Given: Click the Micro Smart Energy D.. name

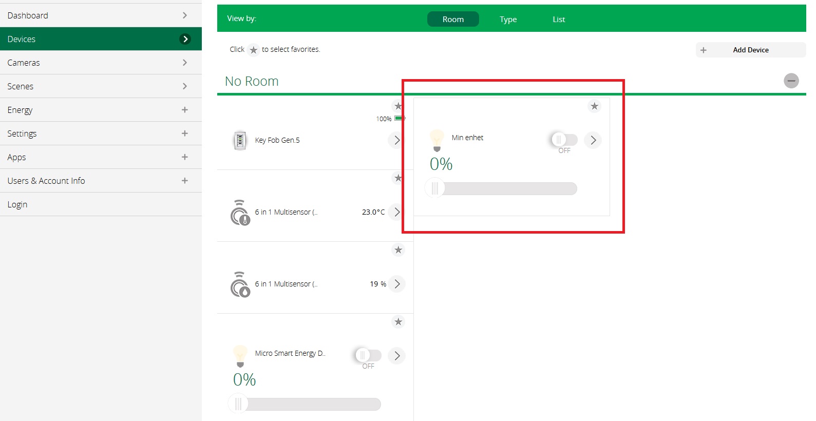Looking at the screenshot, I should coord(290,353).
